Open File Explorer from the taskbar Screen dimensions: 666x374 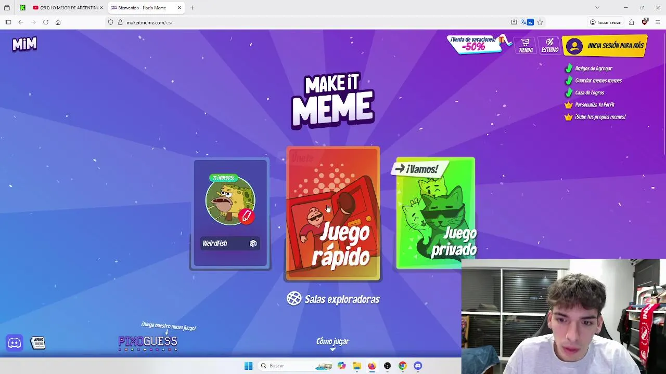click(356, 366)
